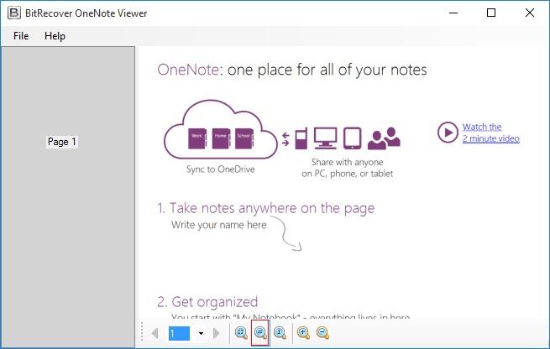Click the page number input field
550x349 pixels.
click(179, 333)
